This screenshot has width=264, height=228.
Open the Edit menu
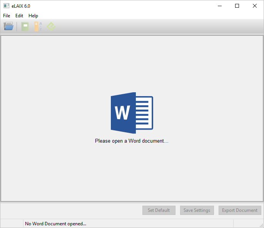[x=19, y=16]
